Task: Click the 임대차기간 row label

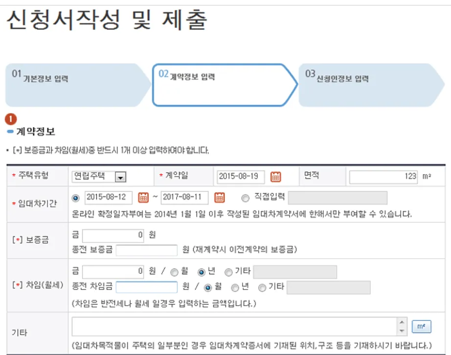Action: [37, 204]
